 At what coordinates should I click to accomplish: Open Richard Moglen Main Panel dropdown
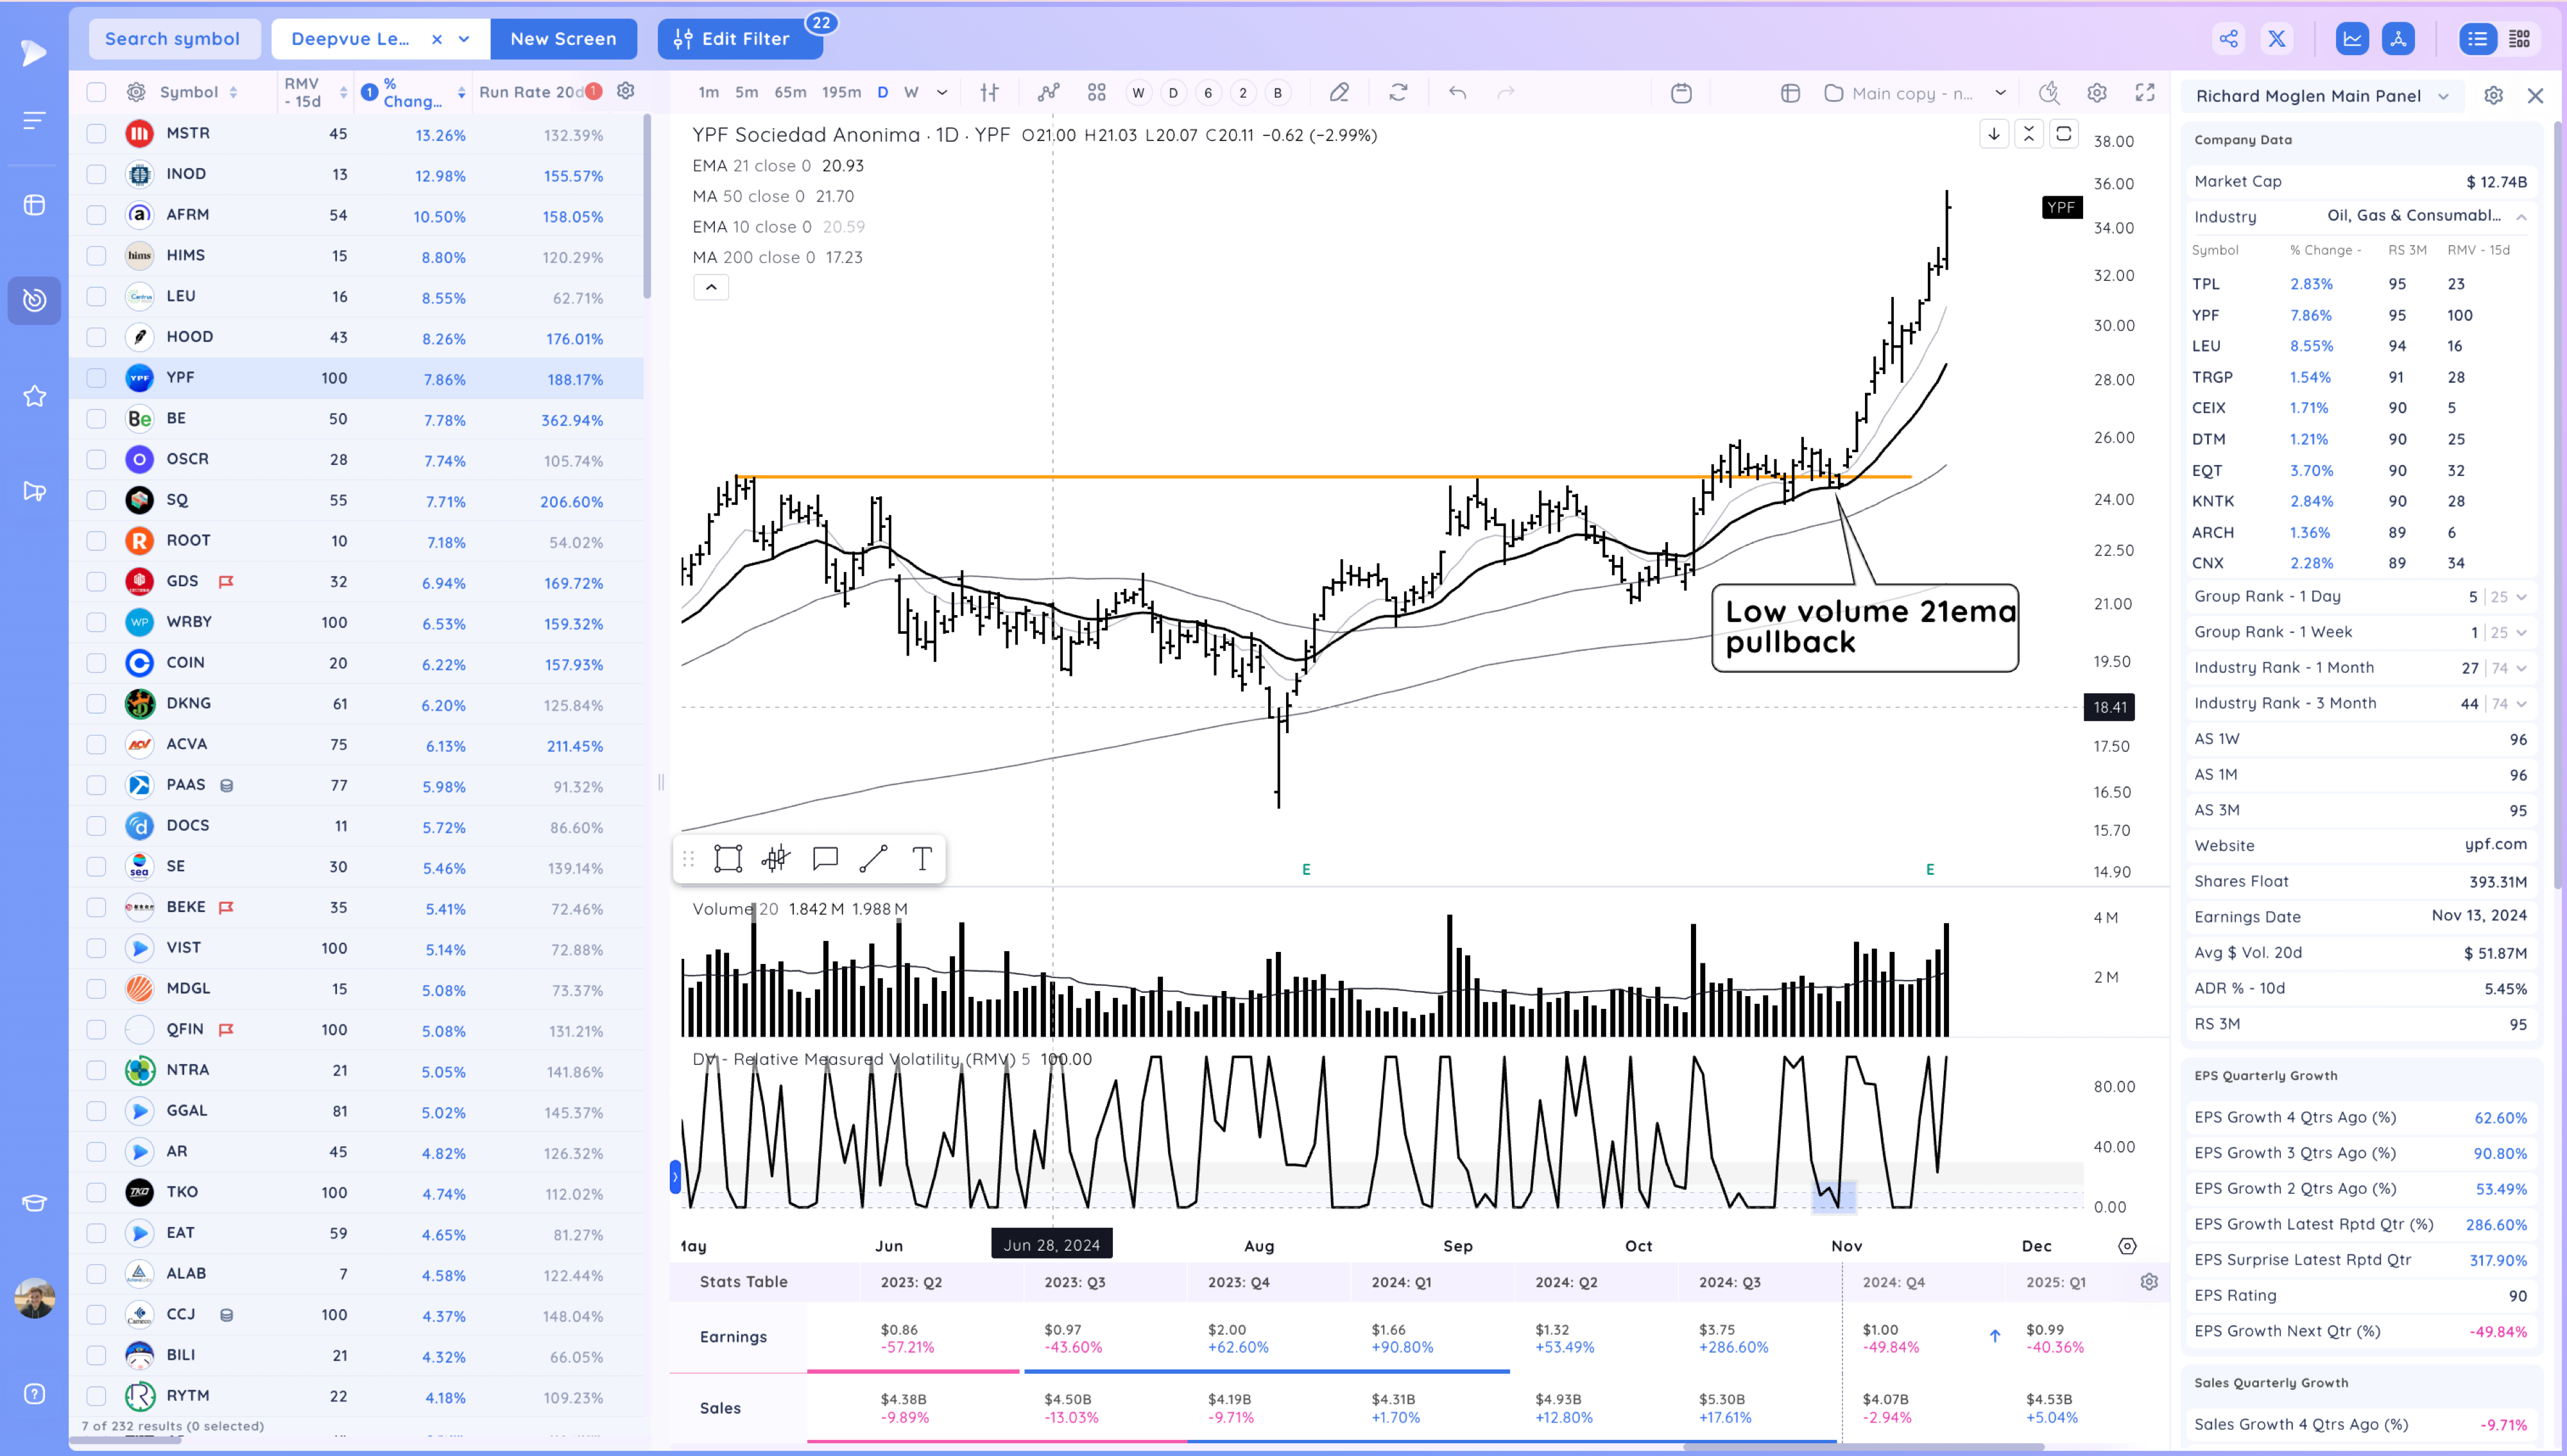click(x=2443, y=96)
